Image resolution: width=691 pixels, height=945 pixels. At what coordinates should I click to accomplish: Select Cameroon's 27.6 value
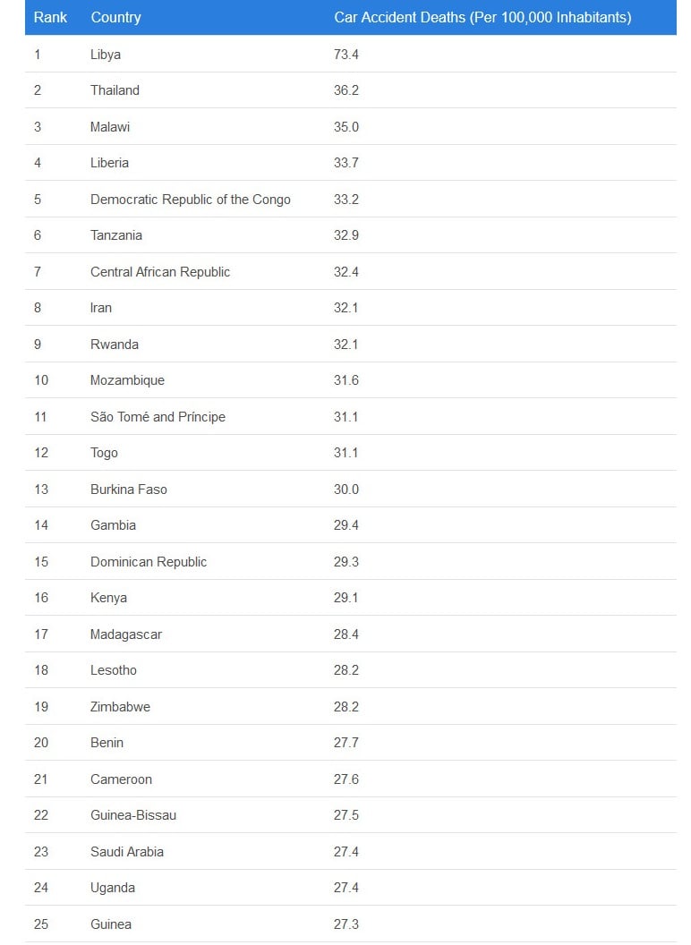pos(346,779)
